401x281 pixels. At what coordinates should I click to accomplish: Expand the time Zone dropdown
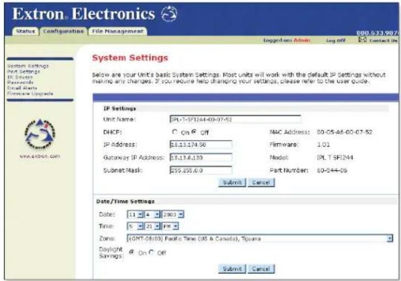point(260,239)
